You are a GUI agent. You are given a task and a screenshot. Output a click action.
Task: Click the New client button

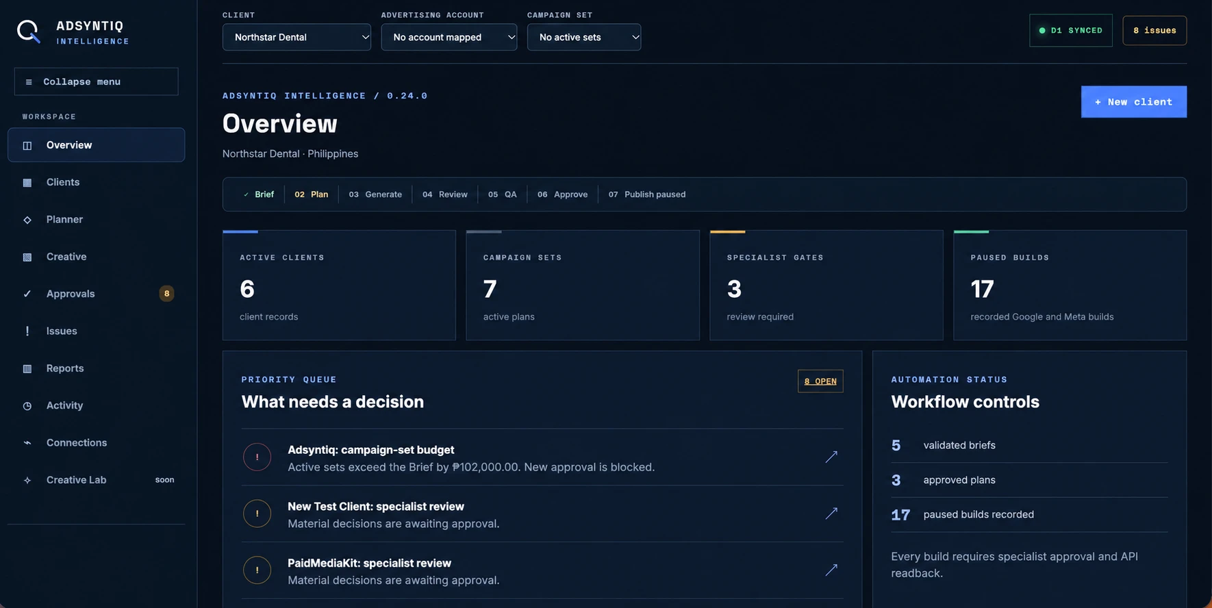[x=1134, y=102]
